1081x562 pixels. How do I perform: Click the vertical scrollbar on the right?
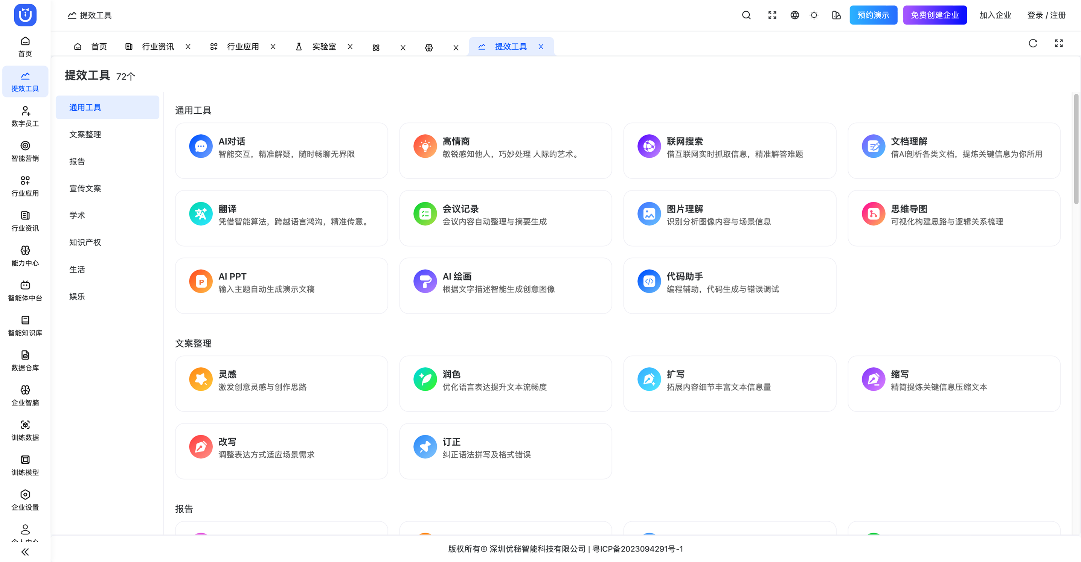coord(1076,149)
